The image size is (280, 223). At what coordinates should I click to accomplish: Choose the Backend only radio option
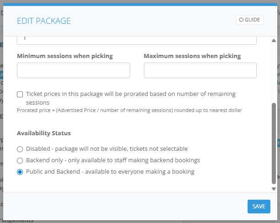click(20, 160)
